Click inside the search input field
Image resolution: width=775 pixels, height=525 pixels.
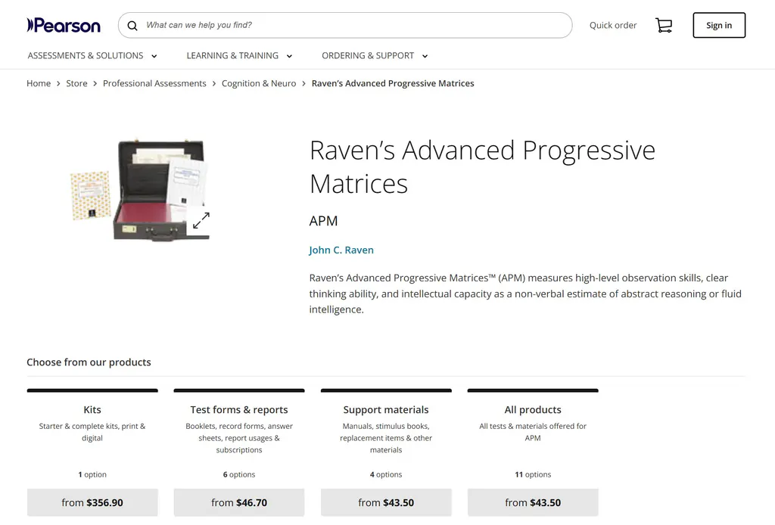[x=341, y=25]
